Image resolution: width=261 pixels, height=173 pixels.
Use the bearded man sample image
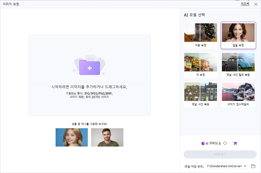(x=107, y=137)
